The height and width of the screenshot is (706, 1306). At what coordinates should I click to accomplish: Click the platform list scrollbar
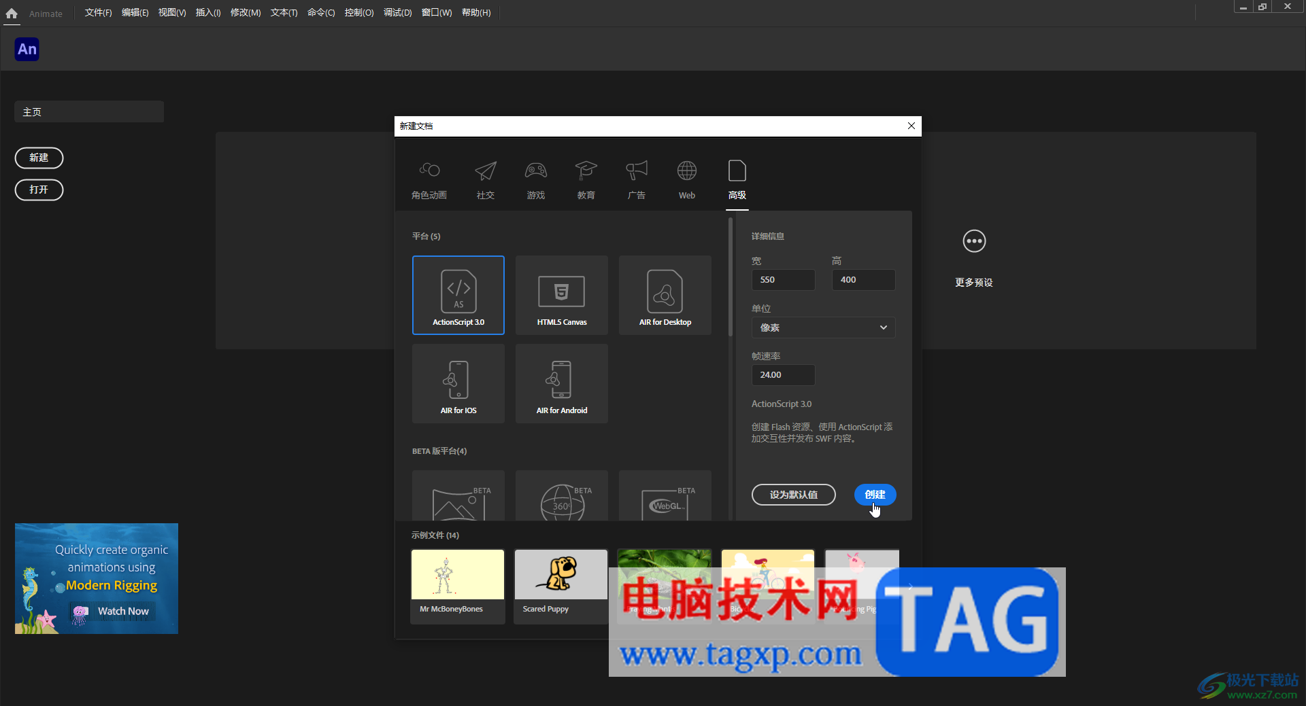730,277
